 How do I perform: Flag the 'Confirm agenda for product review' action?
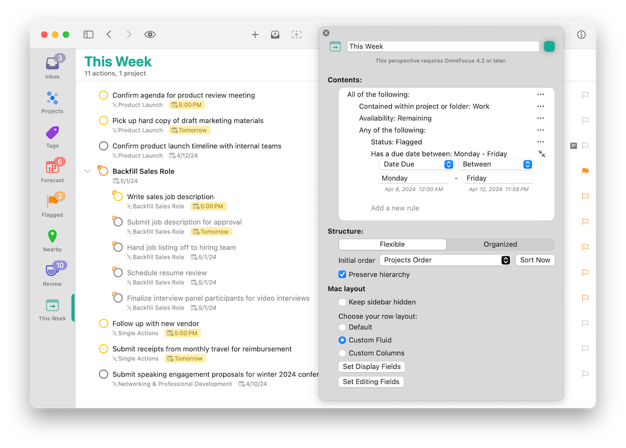coord(585,95)
